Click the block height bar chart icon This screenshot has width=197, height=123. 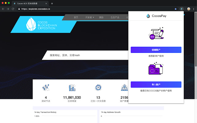(x=72, y=88)
